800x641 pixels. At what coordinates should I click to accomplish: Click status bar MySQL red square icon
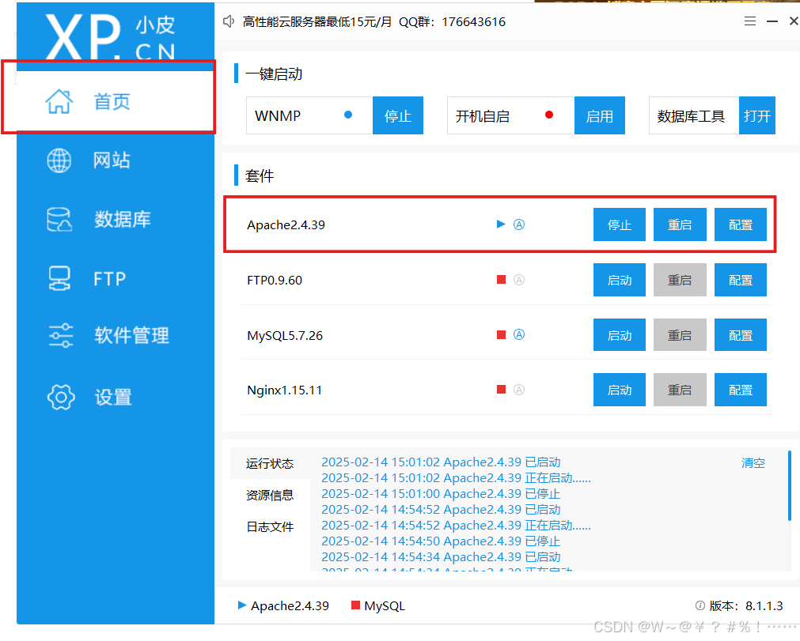click(355, 605)
